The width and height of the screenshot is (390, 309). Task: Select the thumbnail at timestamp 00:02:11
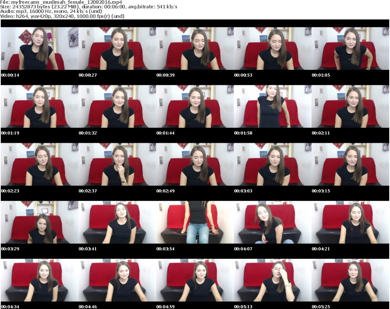point(350,106)
